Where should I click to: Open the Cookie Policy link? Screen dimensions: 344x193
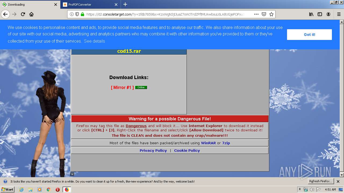[187, 150]
